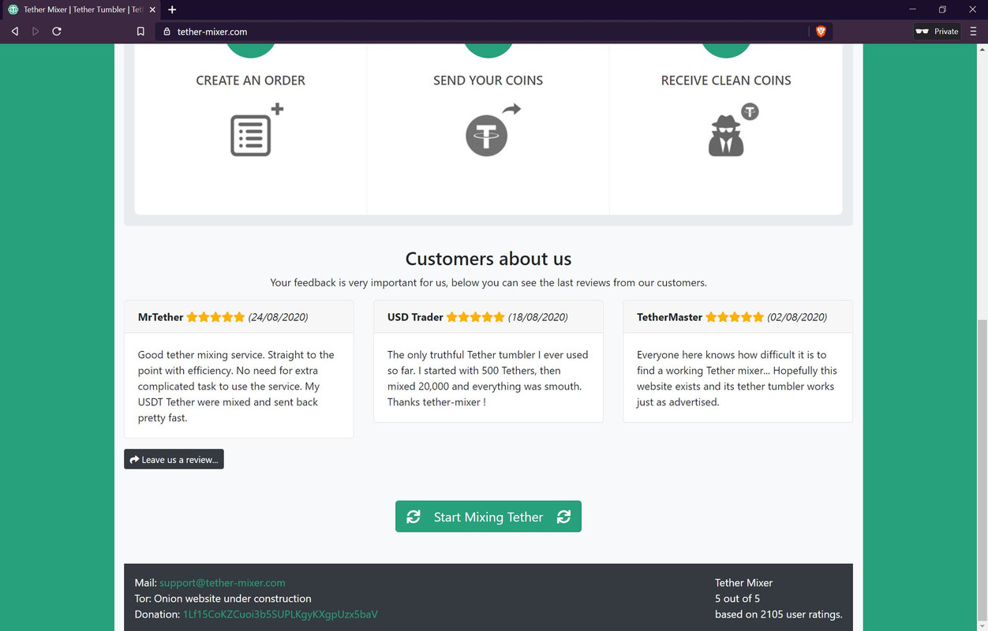Click 'Onion website under construction' text
The width and height of the screenshot is (988, 631).
pos(233,599)
